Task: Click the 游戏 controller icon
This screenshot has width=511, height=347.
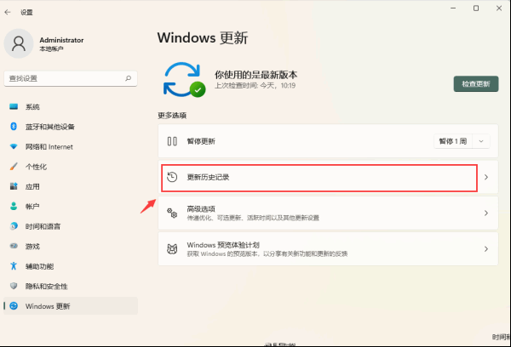Action: [14, 246]
